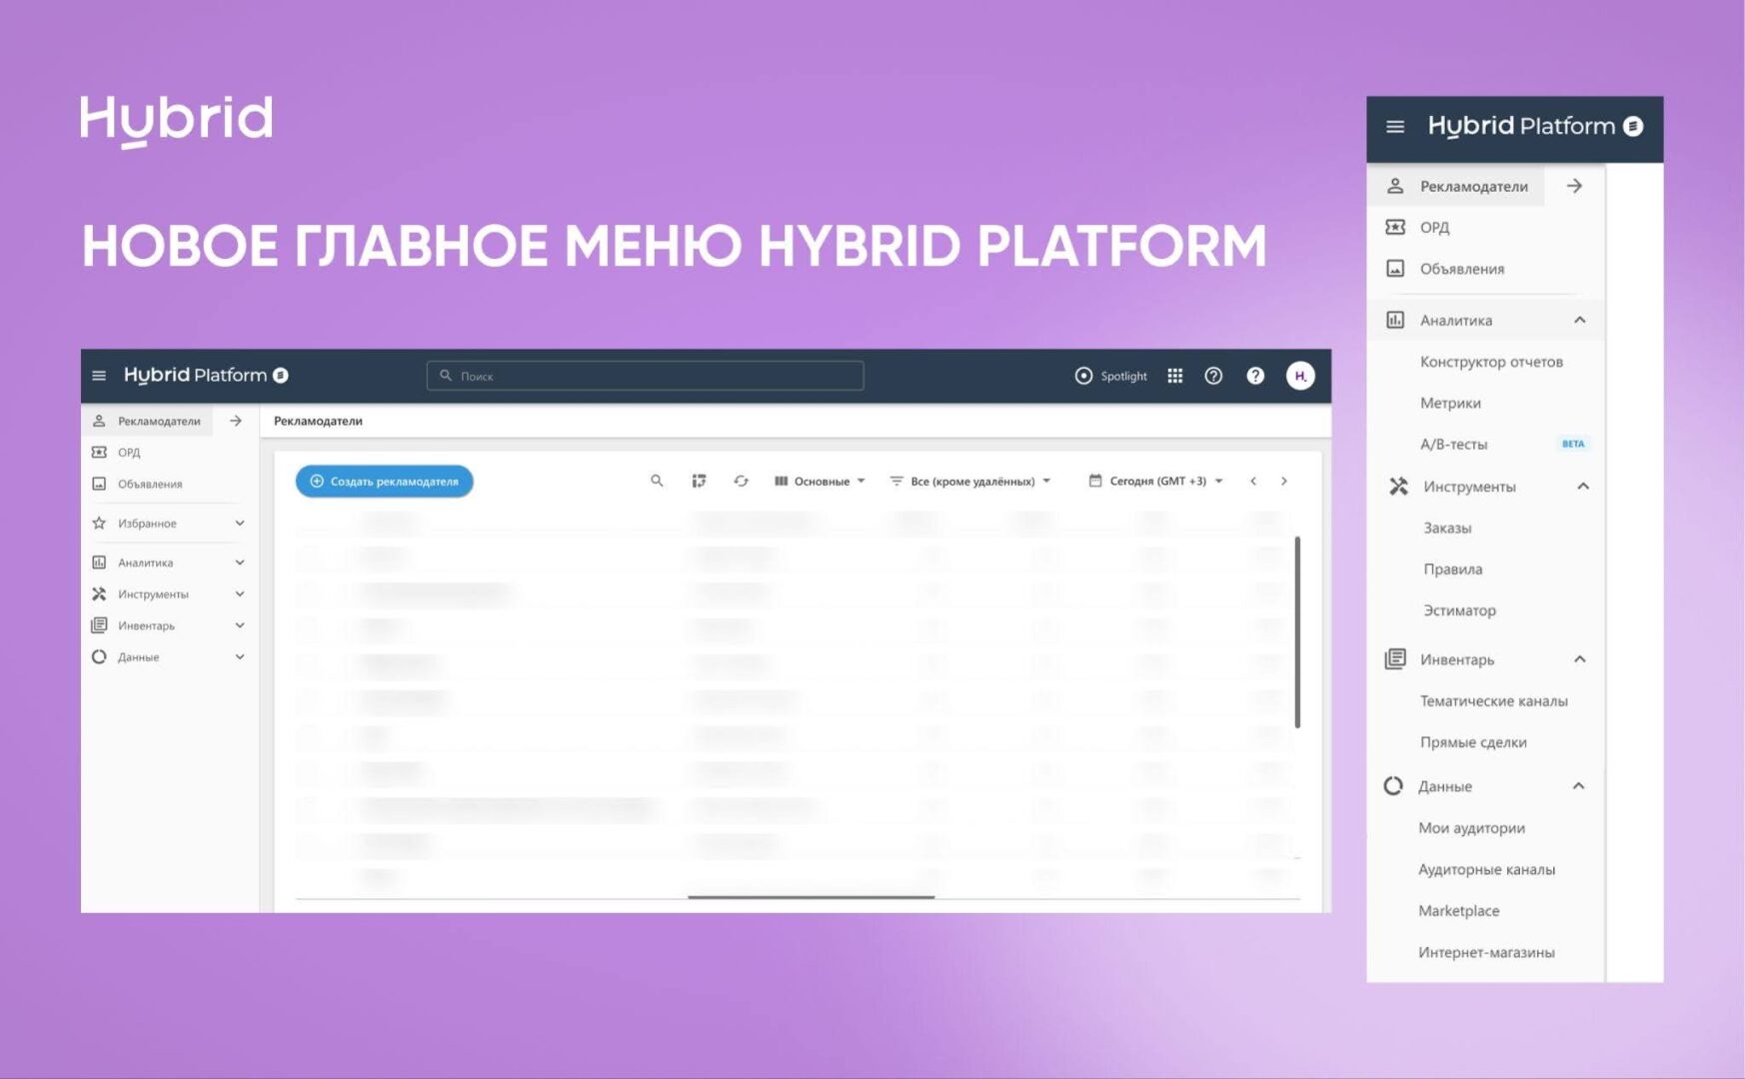The width and height of the screenshot is (1745, 1079).
Task: Collapse the Данные section in the enlarged menu
Action: [1578, 786]
